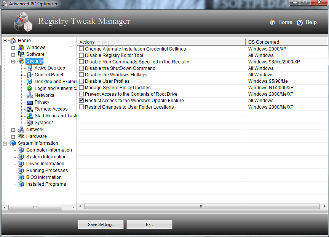Image resolution: width=329 pixels, height=237 pixels.
Task: Check Restrict Changes to User Folder Locations
Action: tap(81, 107)
